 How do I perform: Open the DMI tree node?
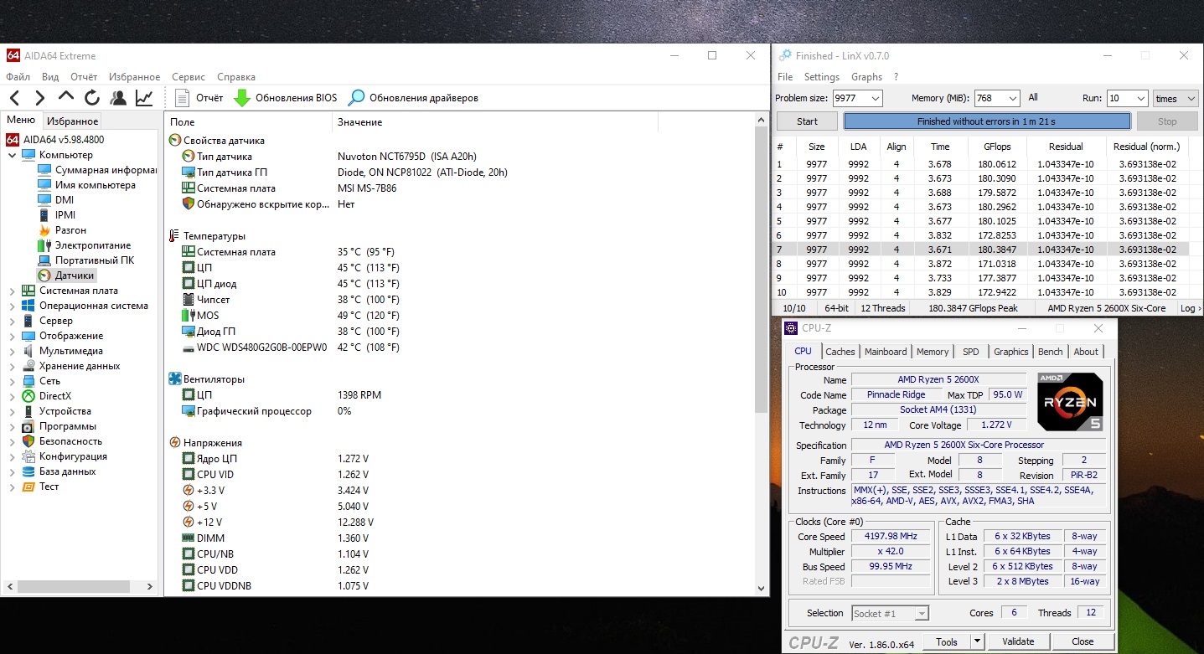click(x=55, y=200)
